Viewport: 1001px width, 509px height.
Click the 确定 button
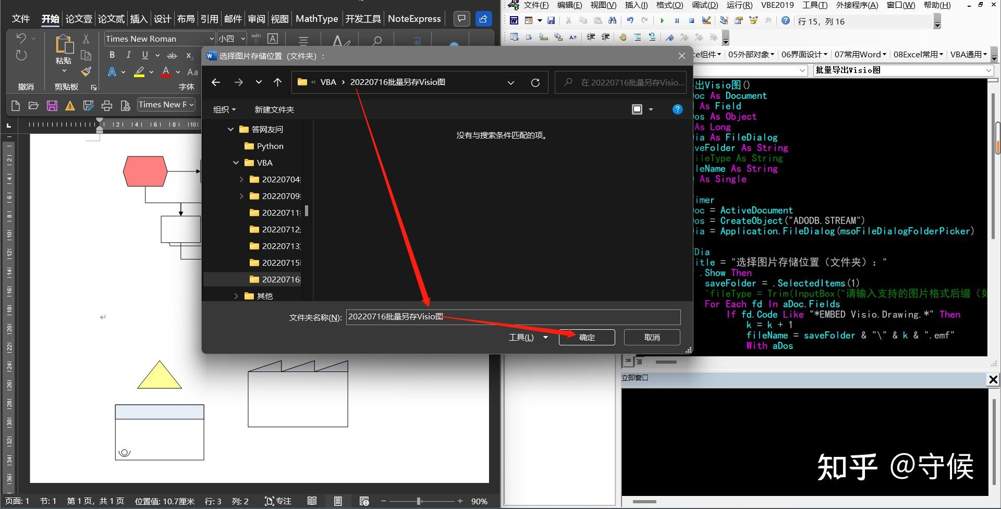click(587, 338)
